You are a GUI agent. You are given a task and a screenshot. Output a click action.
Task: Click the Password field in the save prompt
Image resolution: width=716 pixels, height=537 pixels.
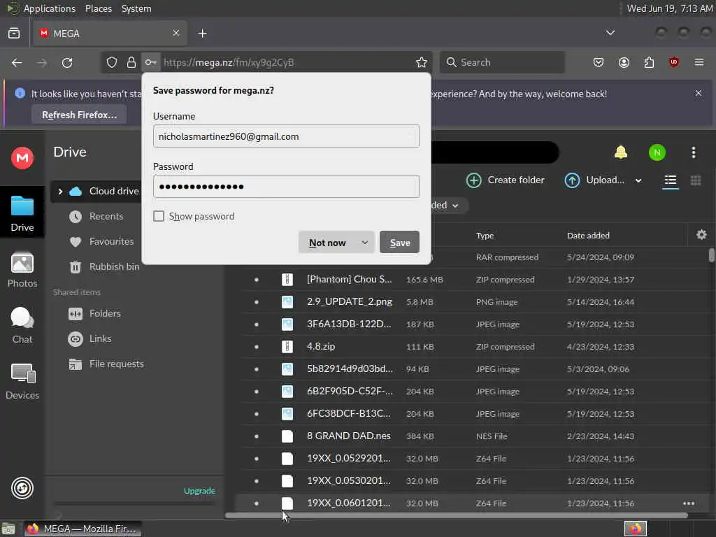[286, 186]
